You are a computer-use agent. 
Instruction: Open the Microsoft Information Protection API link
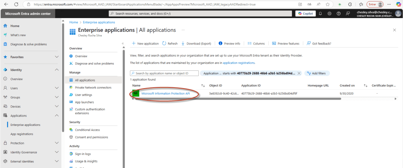pos(165,93)
